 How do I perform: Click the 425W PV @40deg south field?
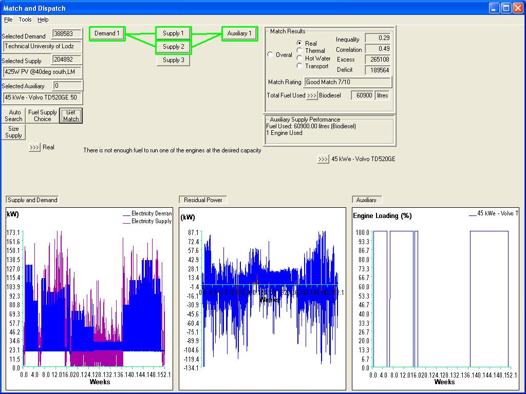point(42,72)
